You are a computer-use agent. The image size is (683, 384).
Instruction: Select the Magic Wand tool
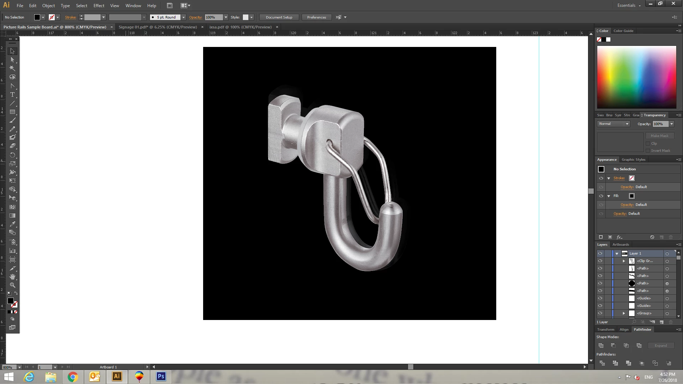click(12, 68)
